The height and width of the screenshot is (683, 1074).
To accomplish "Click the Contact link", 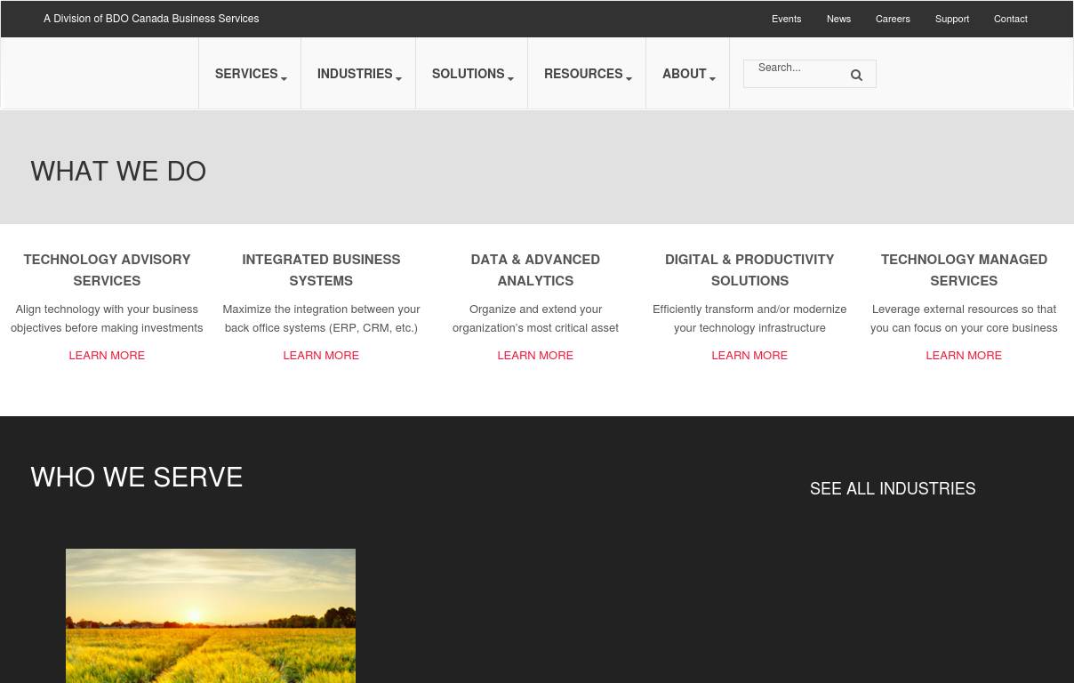I will tap(1010, 20).
